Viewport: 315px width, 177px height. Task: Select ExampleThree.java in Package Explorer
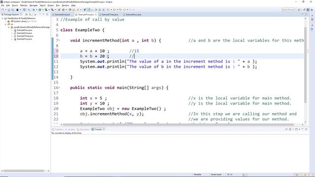pos(25,36)
